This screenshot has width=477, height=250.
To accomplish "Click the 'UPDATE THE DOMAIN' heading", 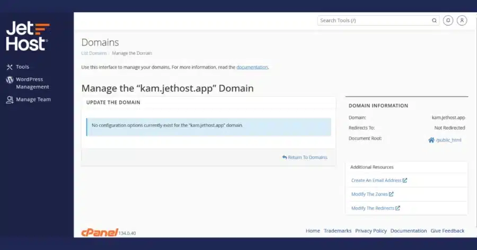I will pos(113,102).
